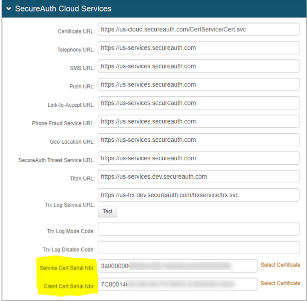Focus the Link-to-Accept URL input

[x=199, y=103]
